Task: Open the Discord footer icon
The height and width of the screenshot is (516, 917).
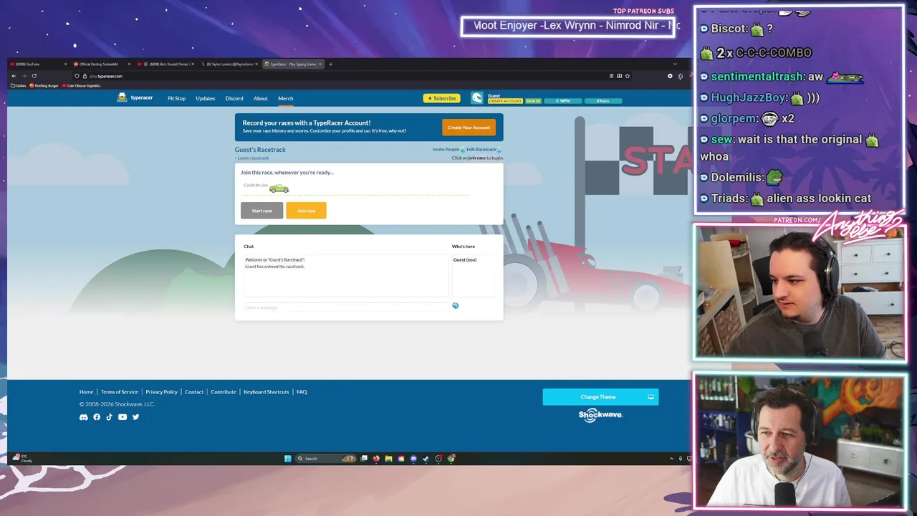Action: click(x=83, y=417)
